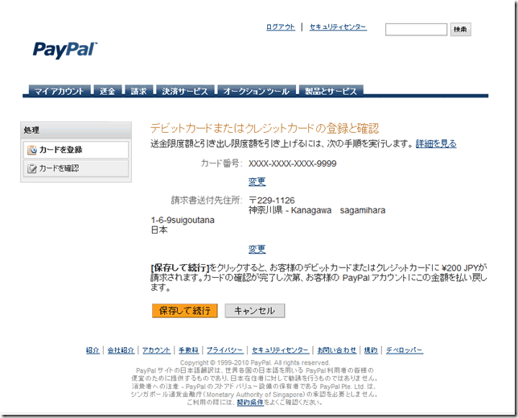Click the 請求書送付先住所 label
The image size is (518, 418).
pos(207,200)
